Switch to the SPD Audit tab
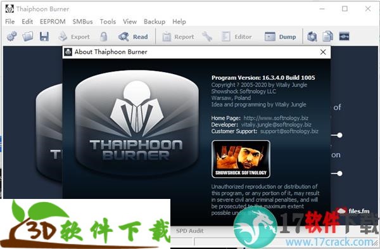Image resolution: width=380 pixels, height=249 pixels. 190,231
